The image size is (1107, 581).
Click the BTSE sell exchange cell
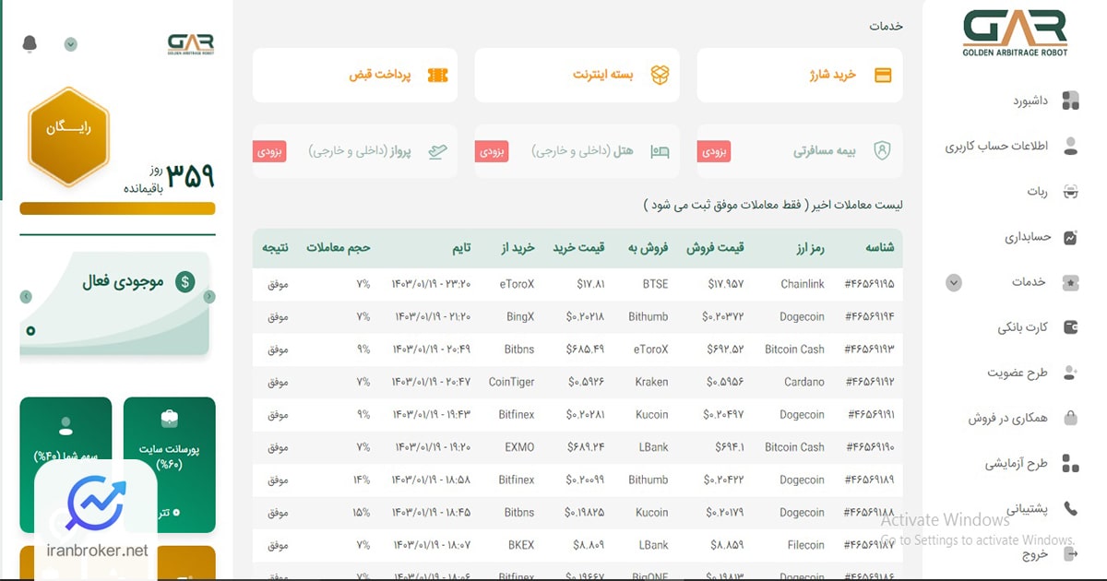pyautogui.click(x=655, y=284)
